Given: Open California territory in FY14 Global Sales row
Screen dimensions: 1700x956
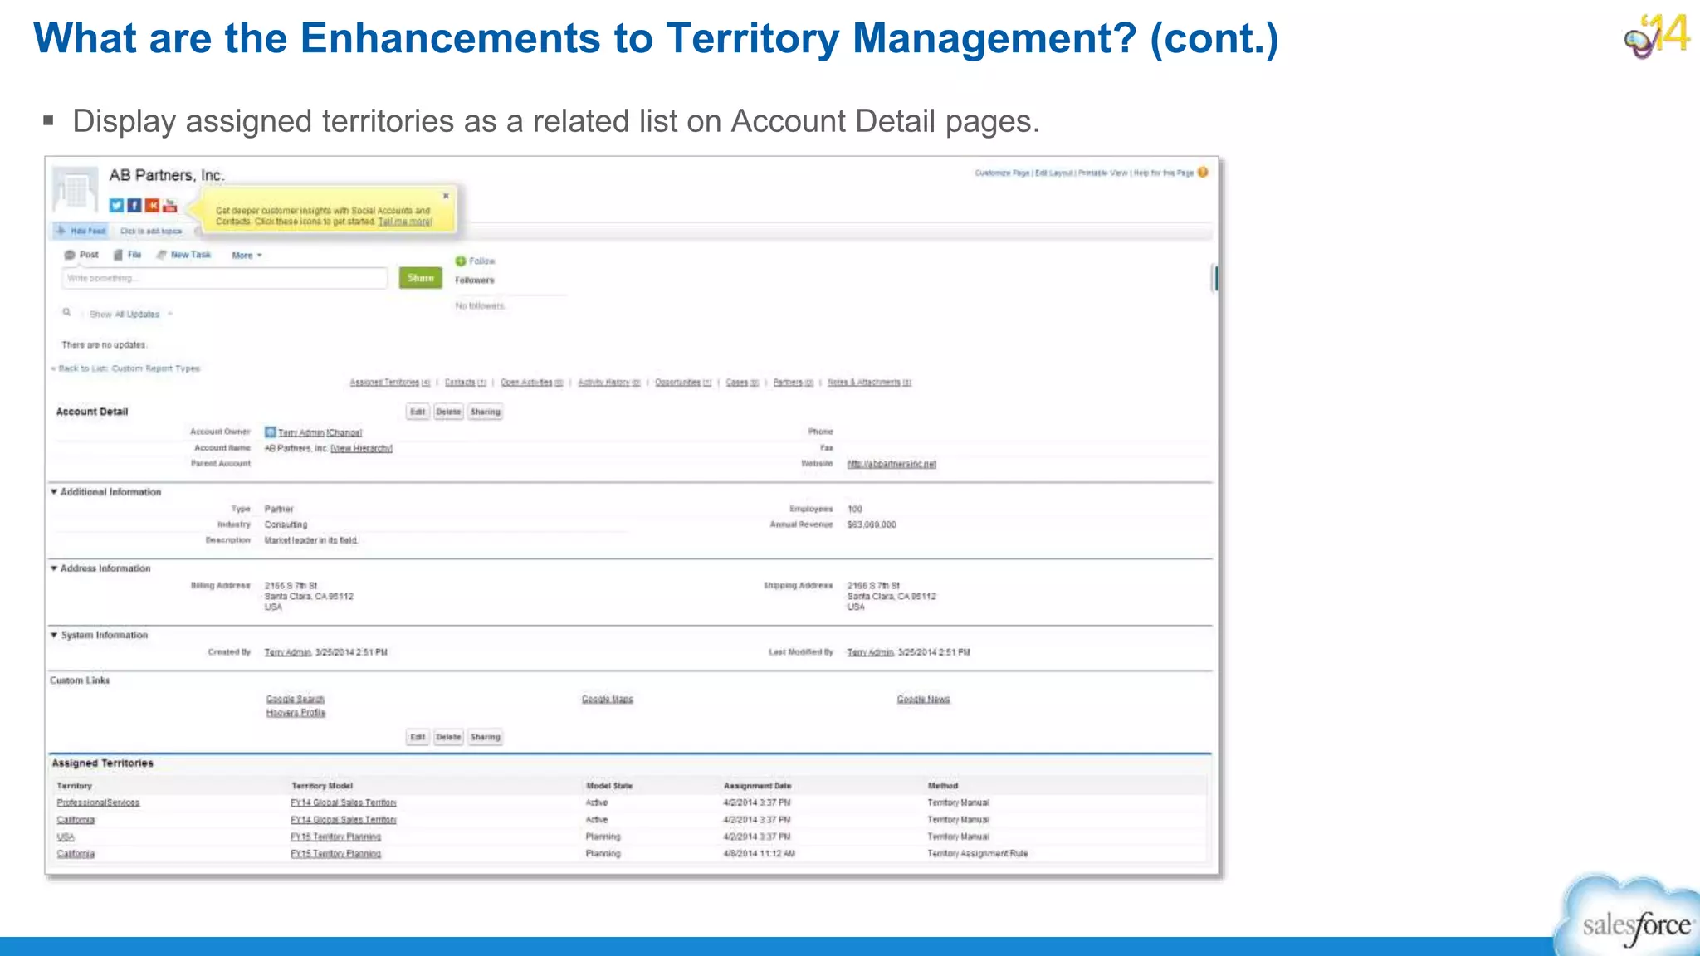Looking at the screenshot, I should 76,820.
